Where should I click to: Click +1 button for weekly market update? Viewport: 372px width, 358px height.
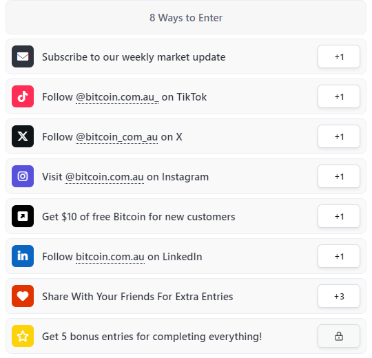339,56
